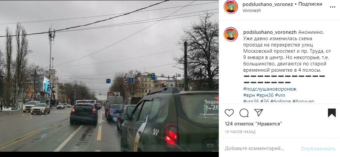340x157 pixels.
Task: Share the post with the paper plane icon
Action: [x=258, y=113]
